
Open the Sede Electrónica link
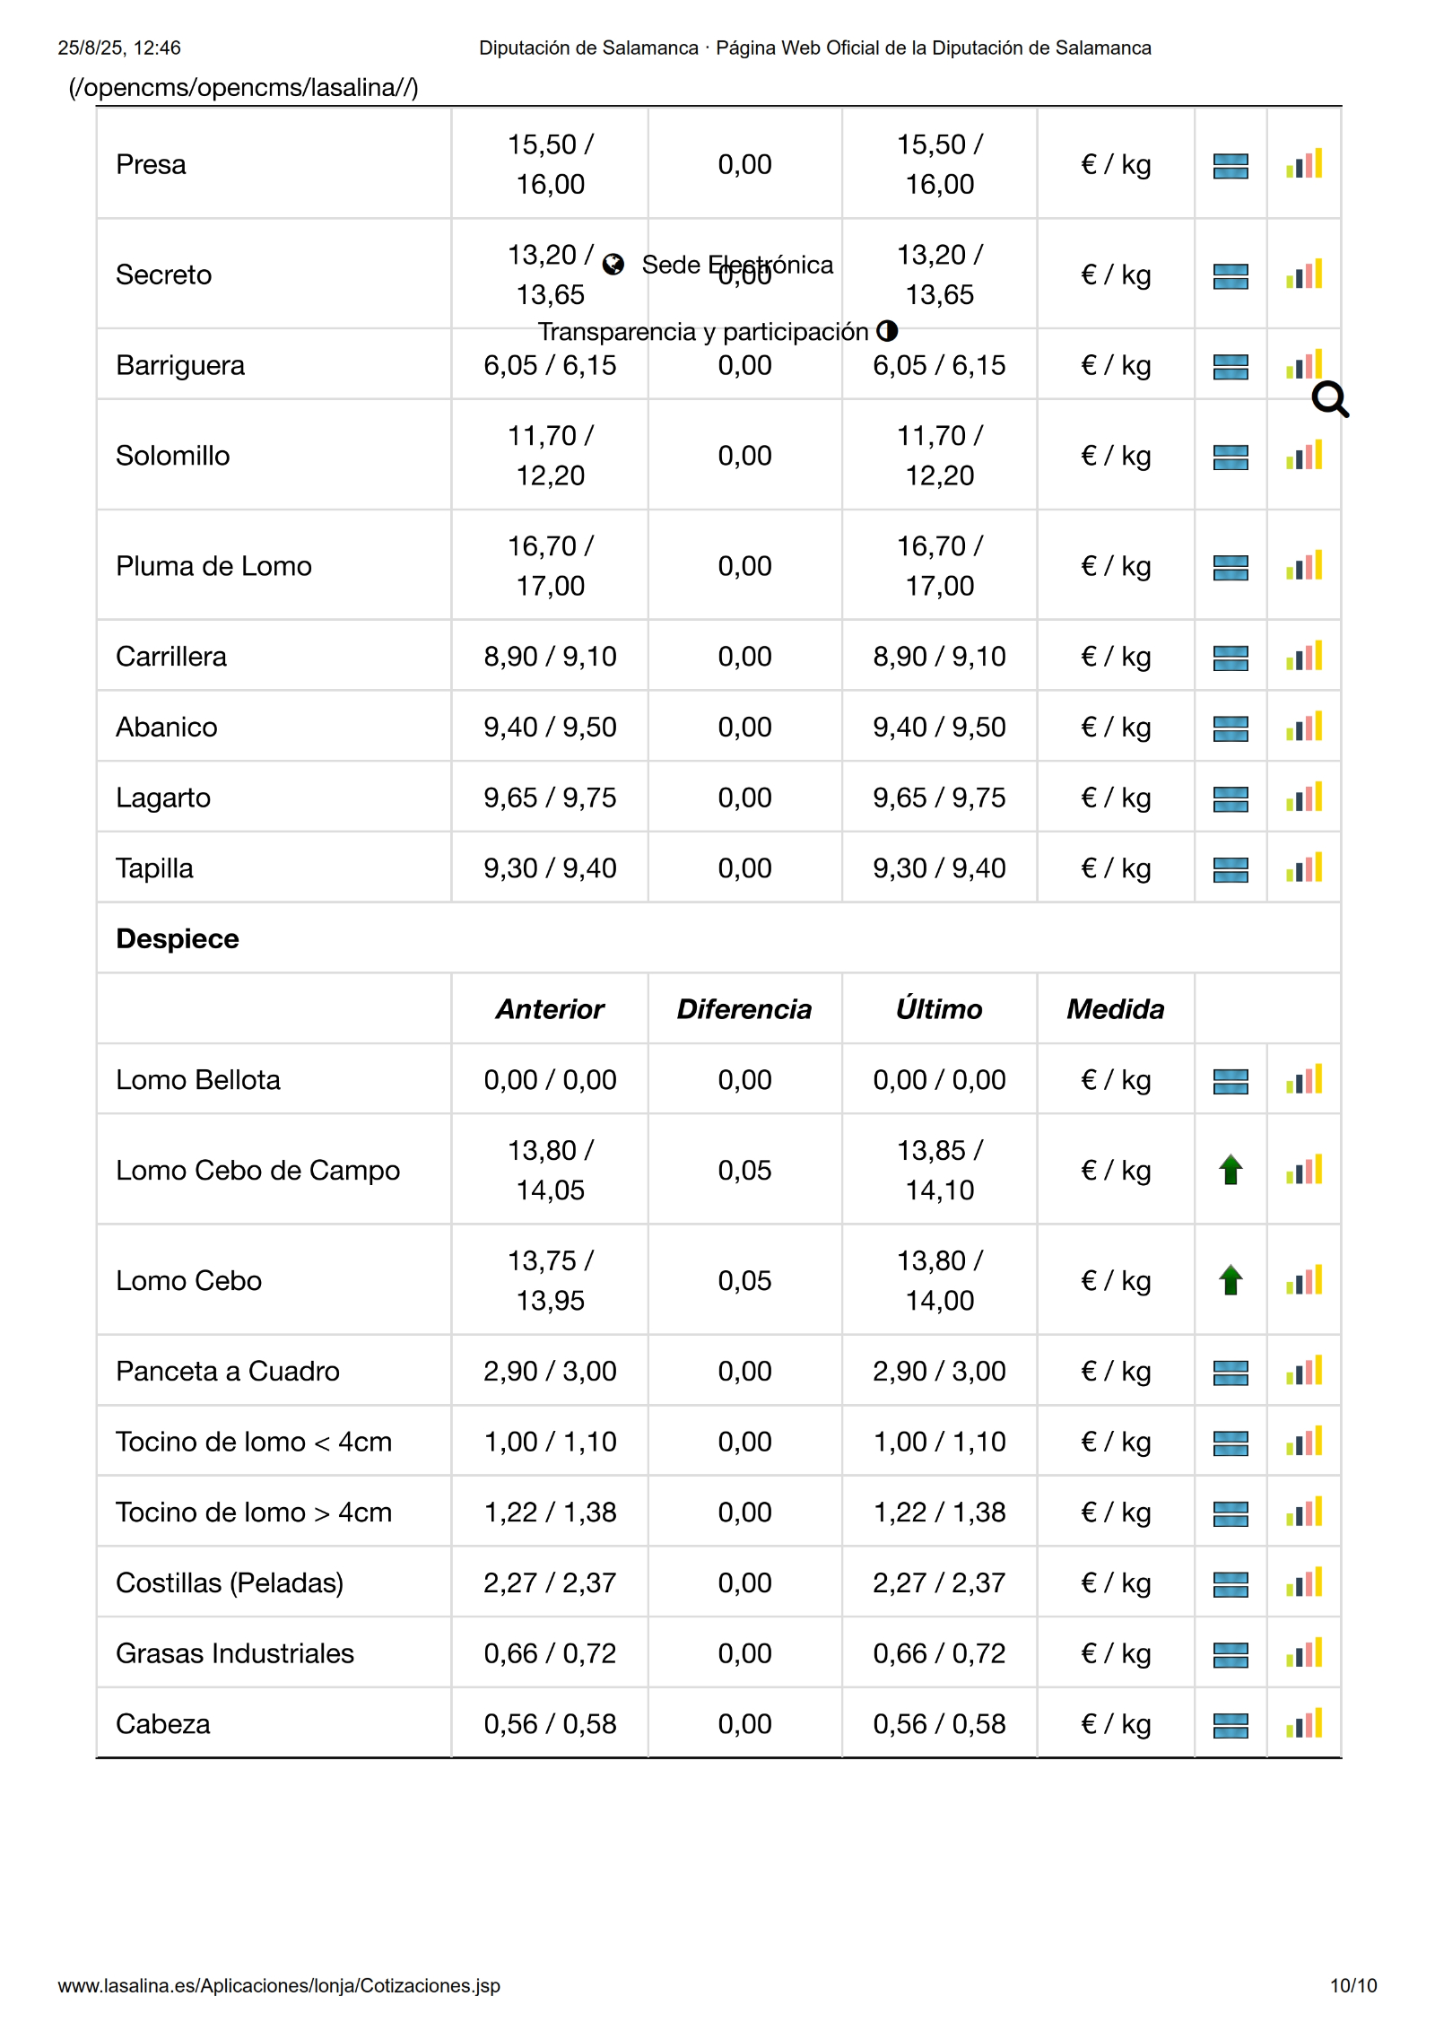737,265
